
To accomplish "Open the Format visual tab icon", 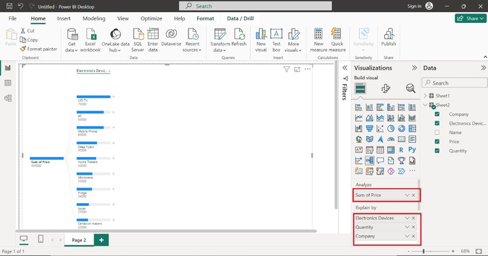I will tap(385, 89).
